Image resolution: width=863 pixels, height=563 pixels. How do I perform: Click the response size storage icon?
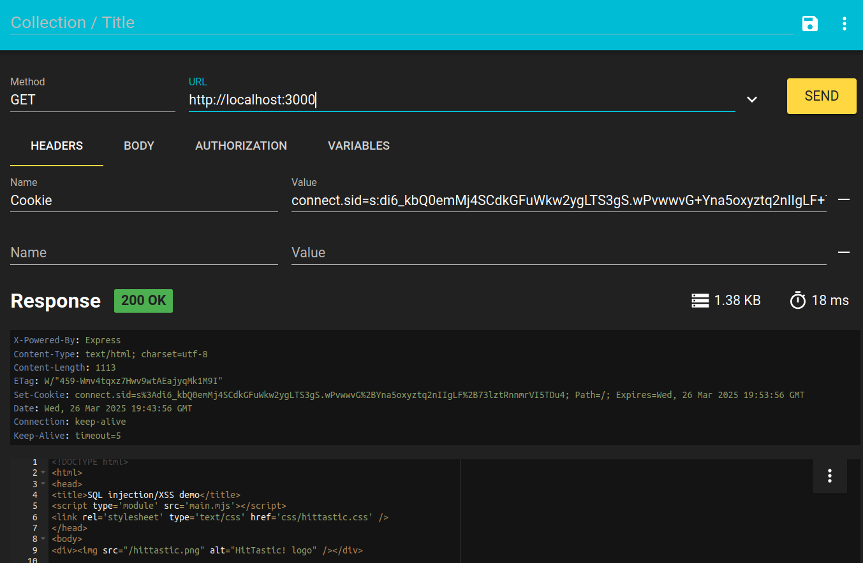tap(700, 301)
